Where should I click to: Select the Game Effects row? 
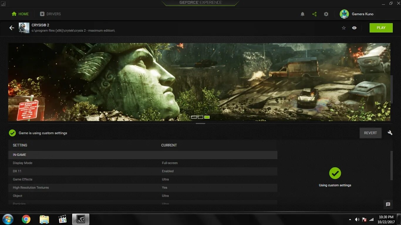[x=143, y=179]
